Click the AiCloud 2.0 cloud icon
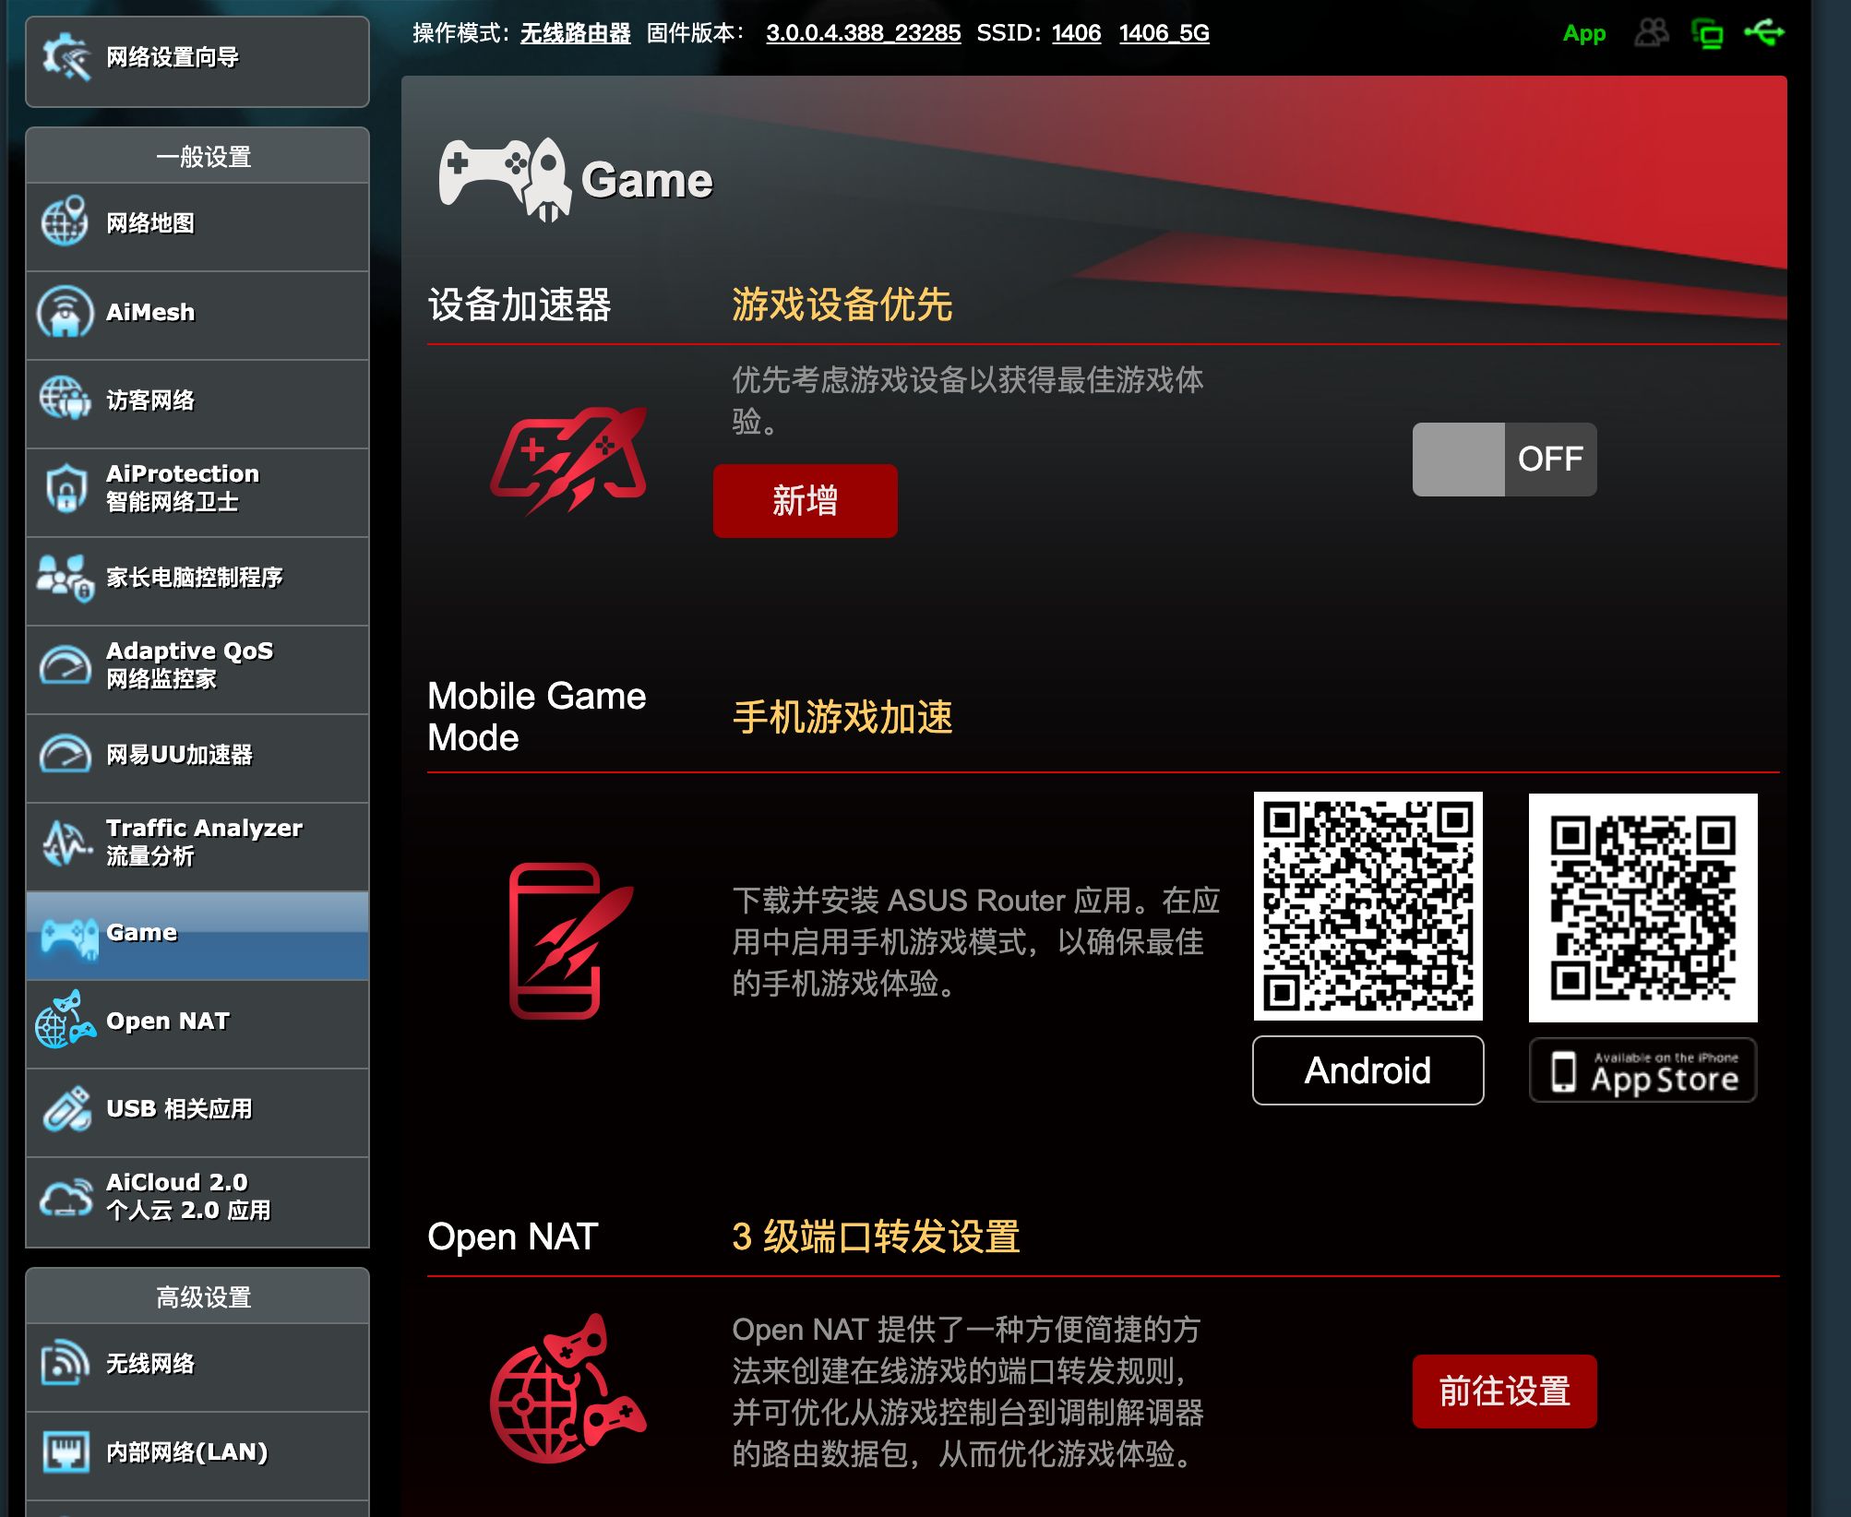 [x=66, y=1197]
